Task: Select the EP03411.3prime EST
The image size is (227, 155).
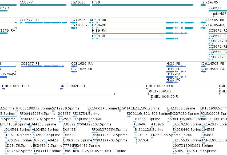Action: (47, 151)
